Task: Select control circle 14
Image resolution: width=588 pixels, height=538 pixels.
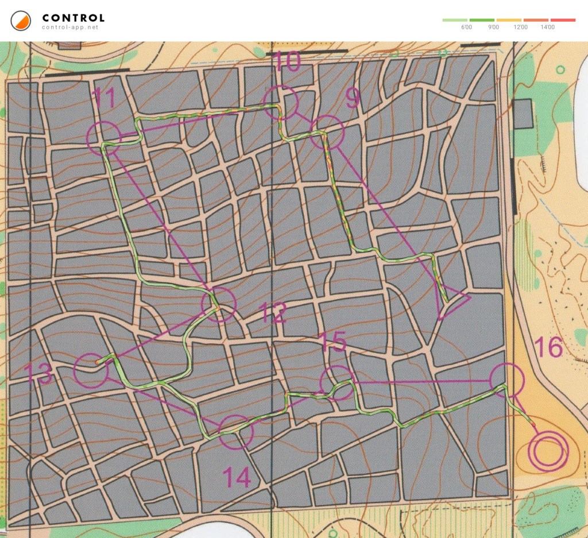Action: tap(235, 432)
